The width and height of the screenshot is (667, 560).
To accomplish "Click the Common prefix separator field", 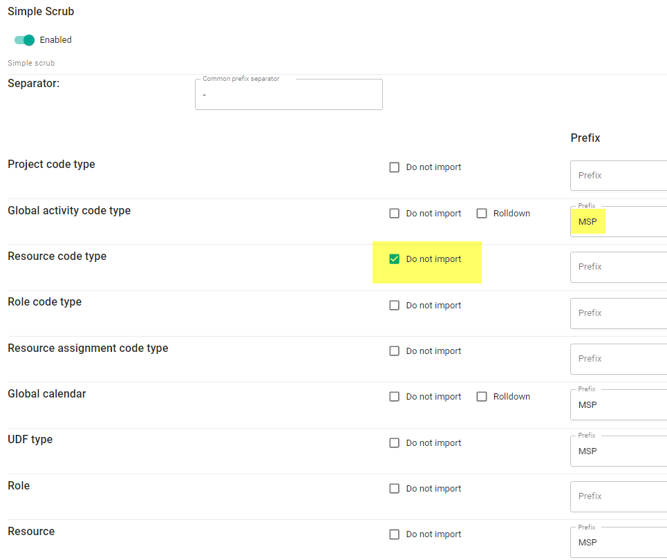I will (x=288, y=95).
